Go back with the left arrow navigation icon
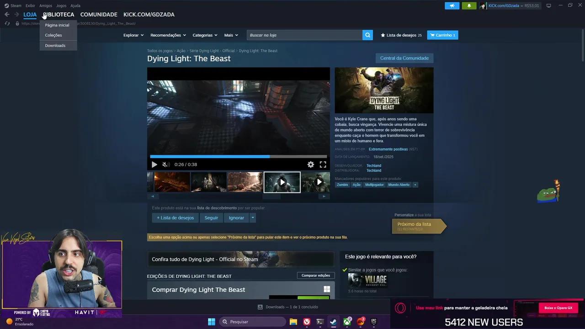This screenshot has width=585, height=329. point(7,15)
